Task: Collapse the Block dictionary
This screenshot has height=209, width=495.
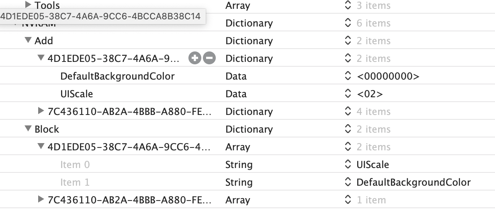Action: [x=28, y=129]
